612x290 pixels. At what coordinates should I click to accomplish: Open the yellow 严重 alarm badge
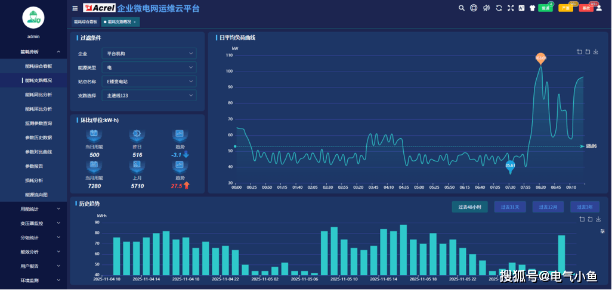[565, 8]
